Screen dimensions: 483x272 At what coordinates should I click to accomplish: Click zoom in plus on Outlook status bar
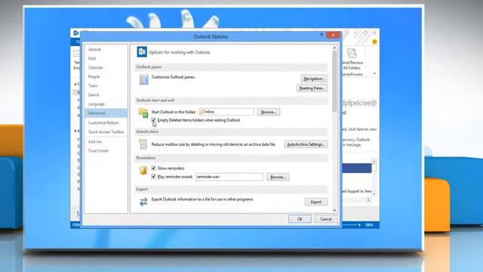click(359, 225)
